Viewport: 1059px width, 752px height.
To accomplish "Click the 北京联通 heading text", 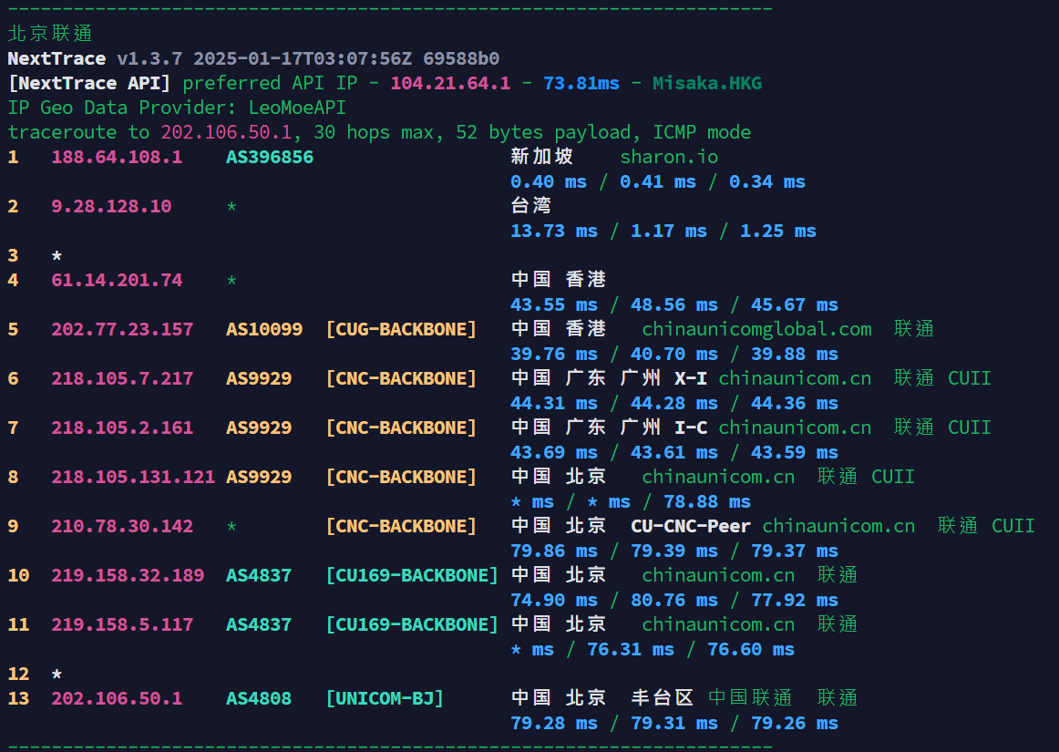I will 50,33.
